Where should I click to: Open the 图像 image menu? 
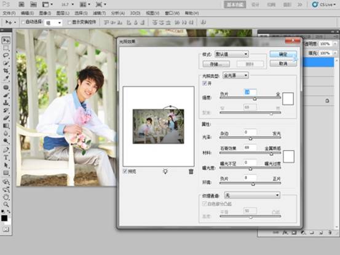[45, 14]
